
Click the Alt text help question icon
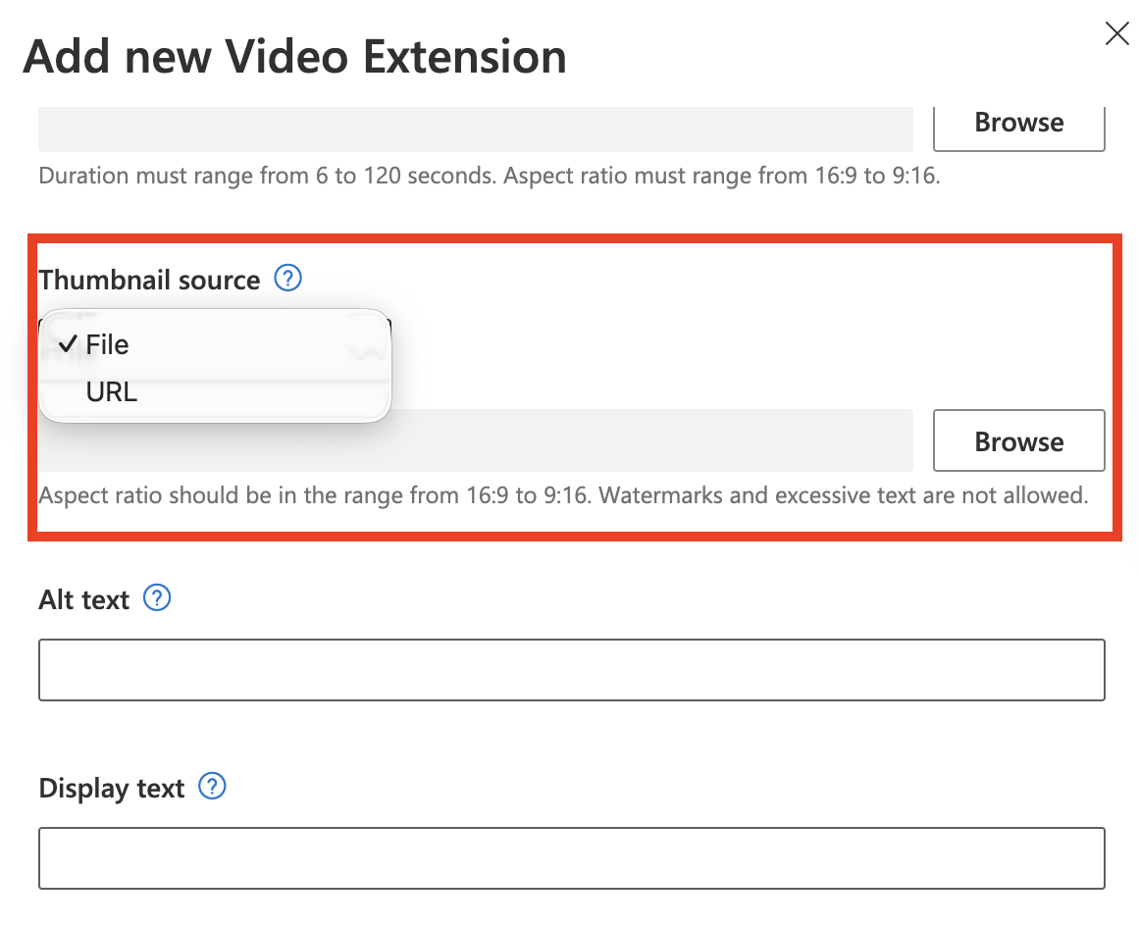click(x=157, y=597)
